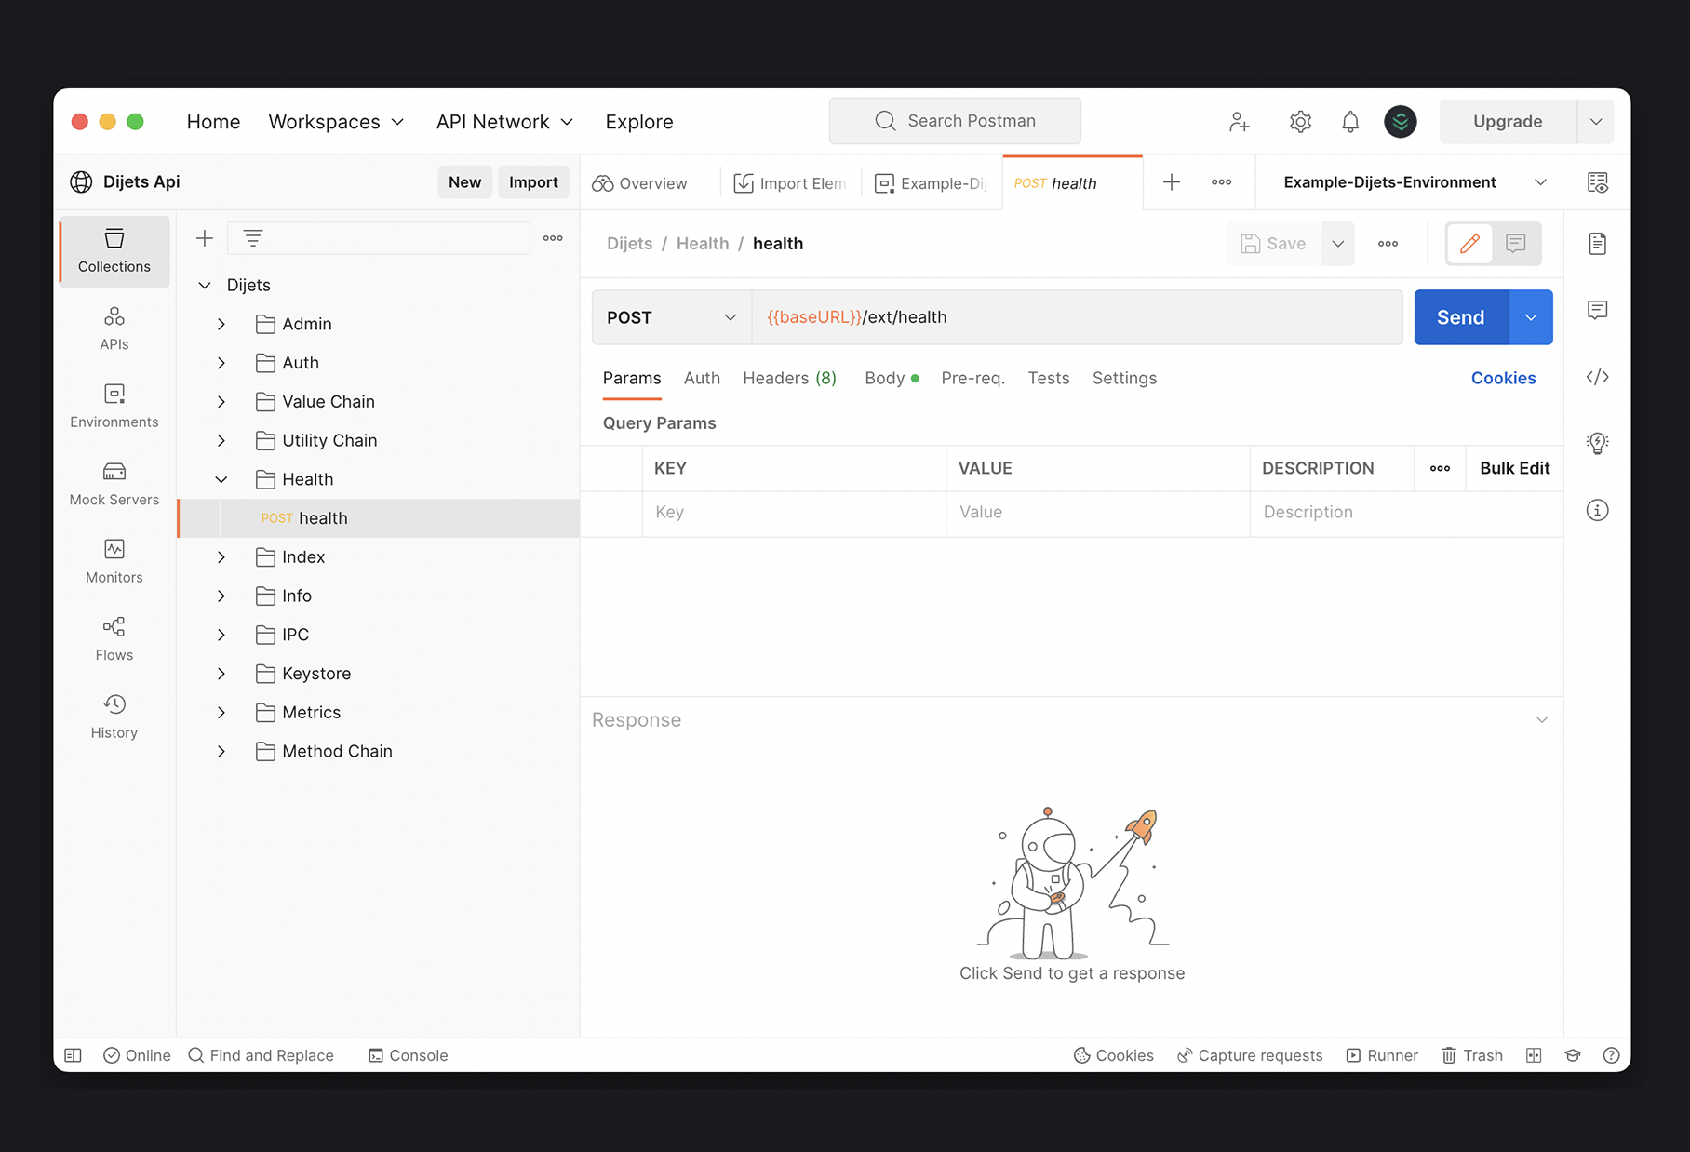Open the notifications bell
Viewport: 1690px width, 1152px height.
click(x=1349, y=122)
